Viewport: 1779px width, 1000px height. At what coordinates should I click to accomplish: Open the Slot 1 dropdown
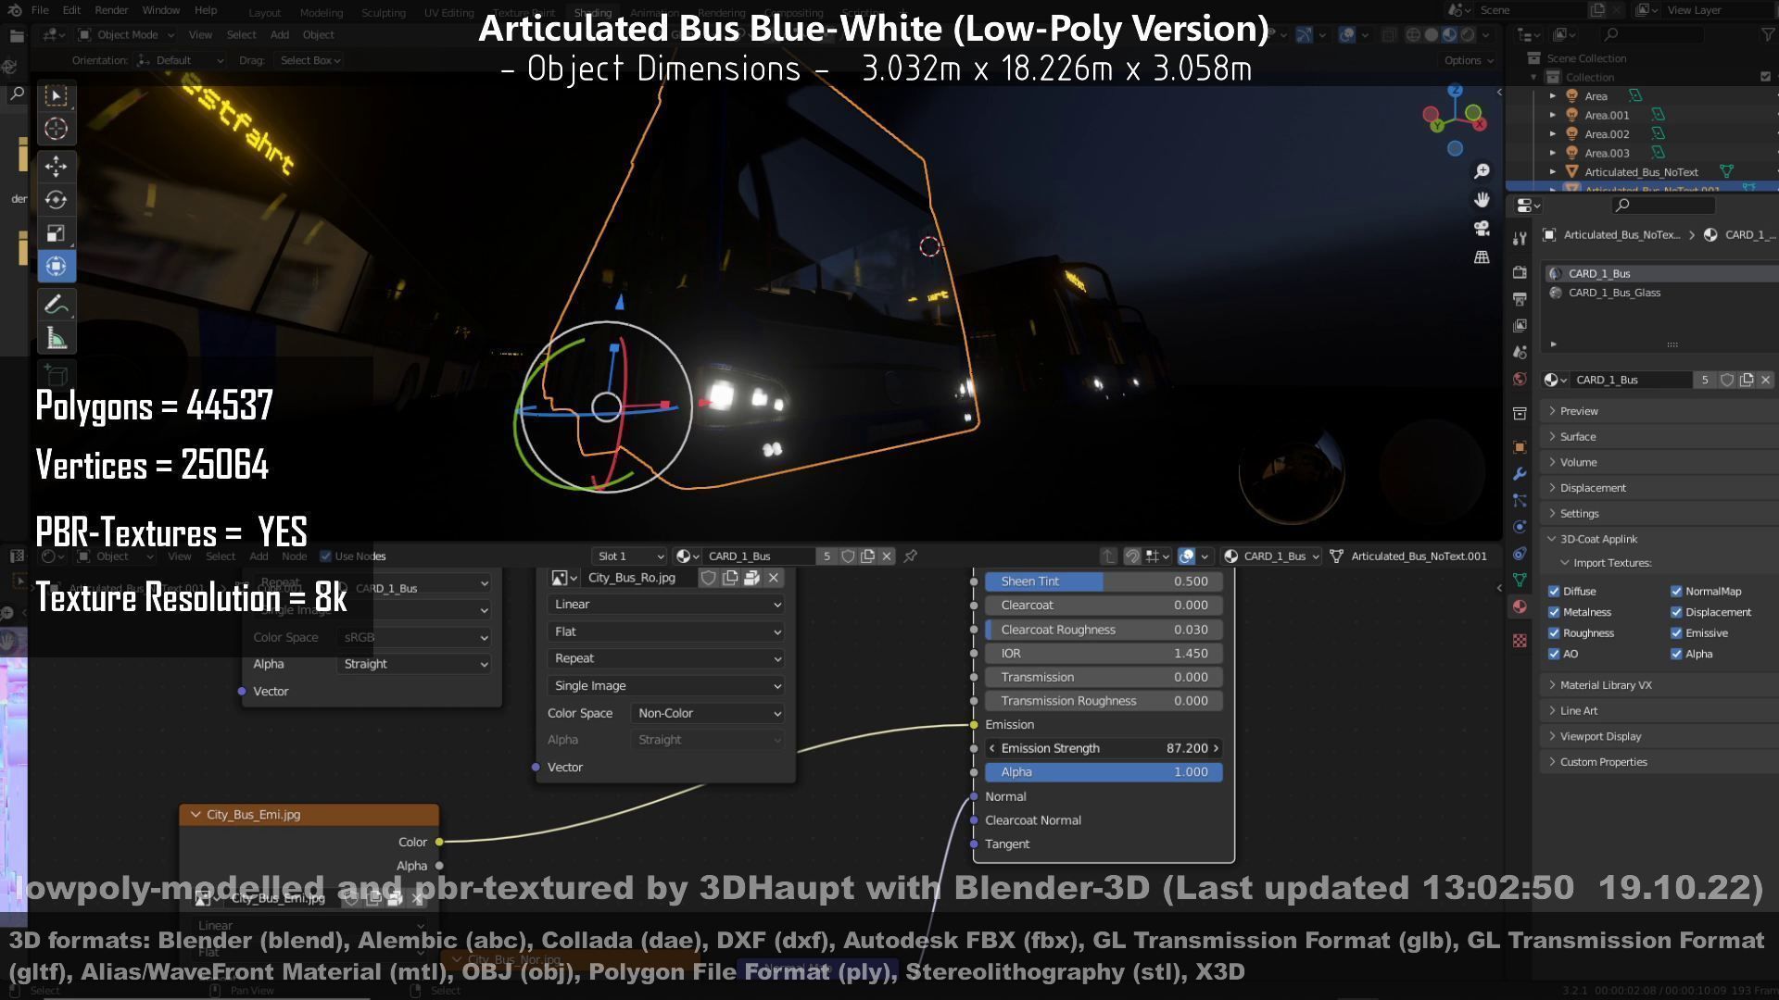pyautogui.click(x=630, y=556)
